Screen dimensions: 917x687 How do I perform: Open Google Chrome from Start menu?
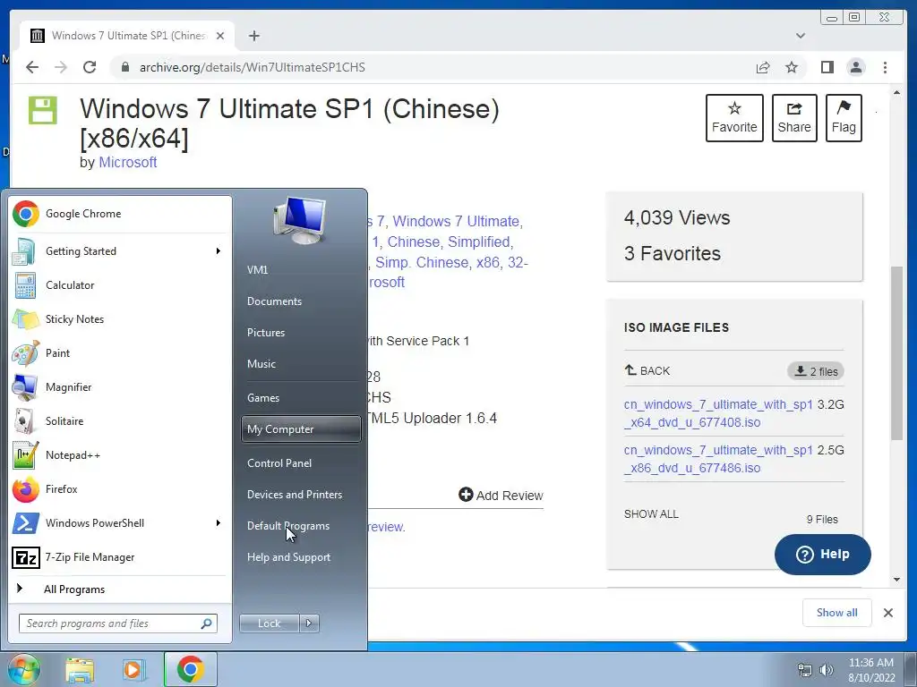120,214
